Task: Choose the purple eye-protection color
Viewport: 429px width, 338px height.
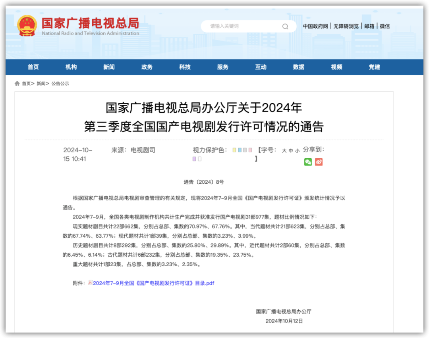Action: [x=194, y=159]
